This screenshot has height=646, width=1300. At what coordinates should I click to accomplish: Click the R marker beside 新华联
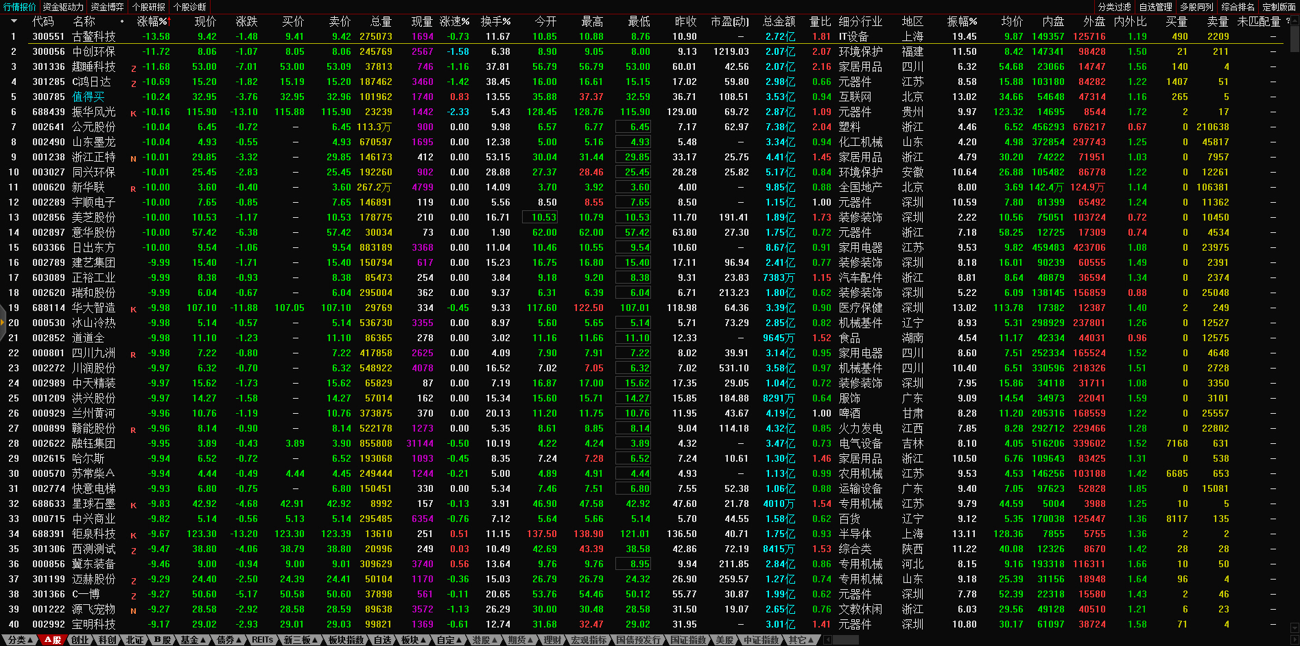(x=133, y=188)
